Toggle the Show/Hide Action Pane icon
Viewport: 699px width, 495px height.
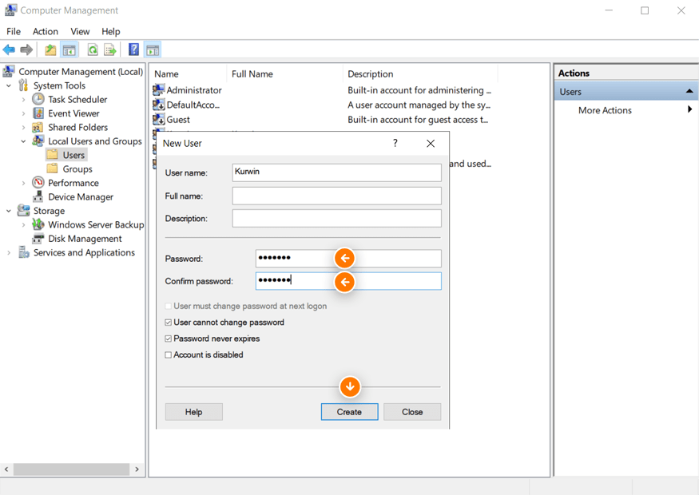153,49
